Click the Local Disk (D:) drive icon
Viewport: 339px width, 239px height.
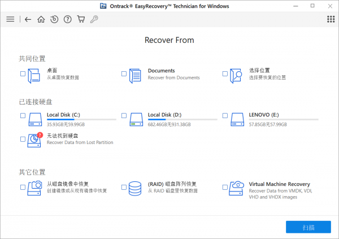pos(136,119)
